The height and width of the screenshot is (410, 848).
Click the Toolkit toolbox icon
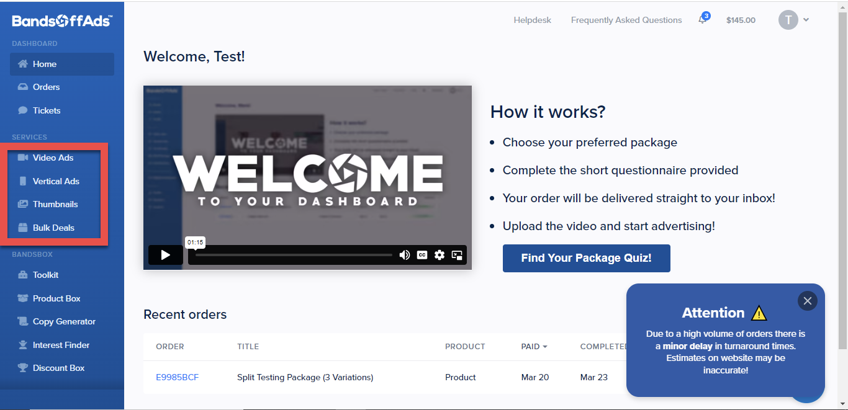23,275
